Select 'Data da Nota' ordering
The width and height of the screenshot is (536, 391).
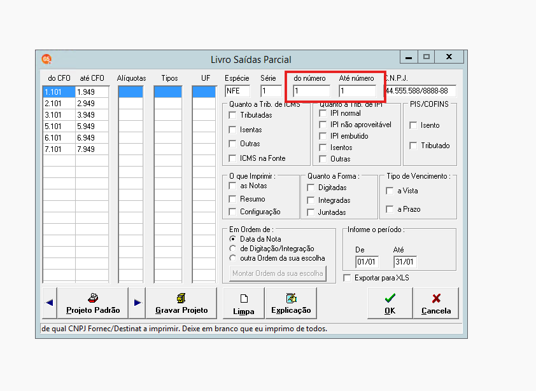click(233, 239)
